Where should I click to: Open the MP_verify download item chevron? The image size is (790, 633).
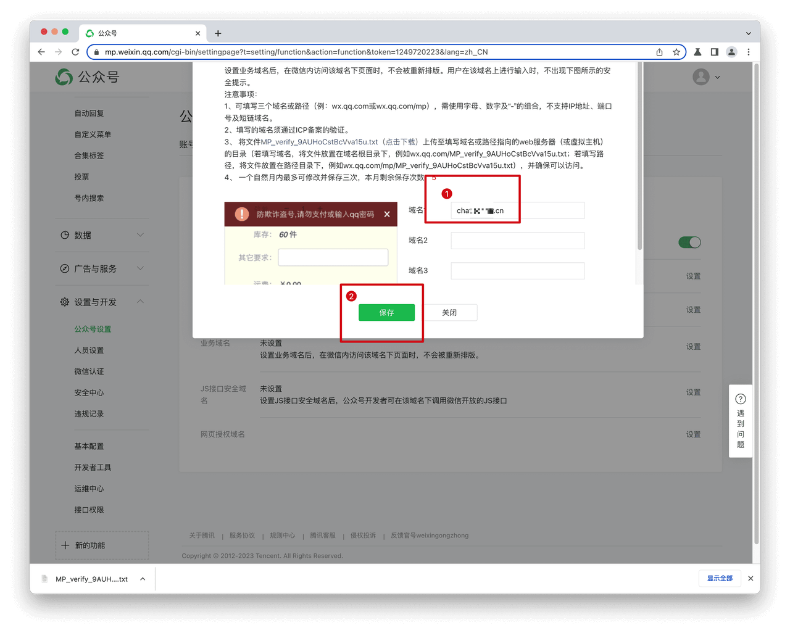click(x=143, y=579)
